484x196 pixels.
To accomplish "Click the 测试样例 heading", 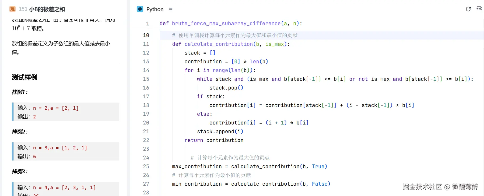I will click(x=24, y=77).
